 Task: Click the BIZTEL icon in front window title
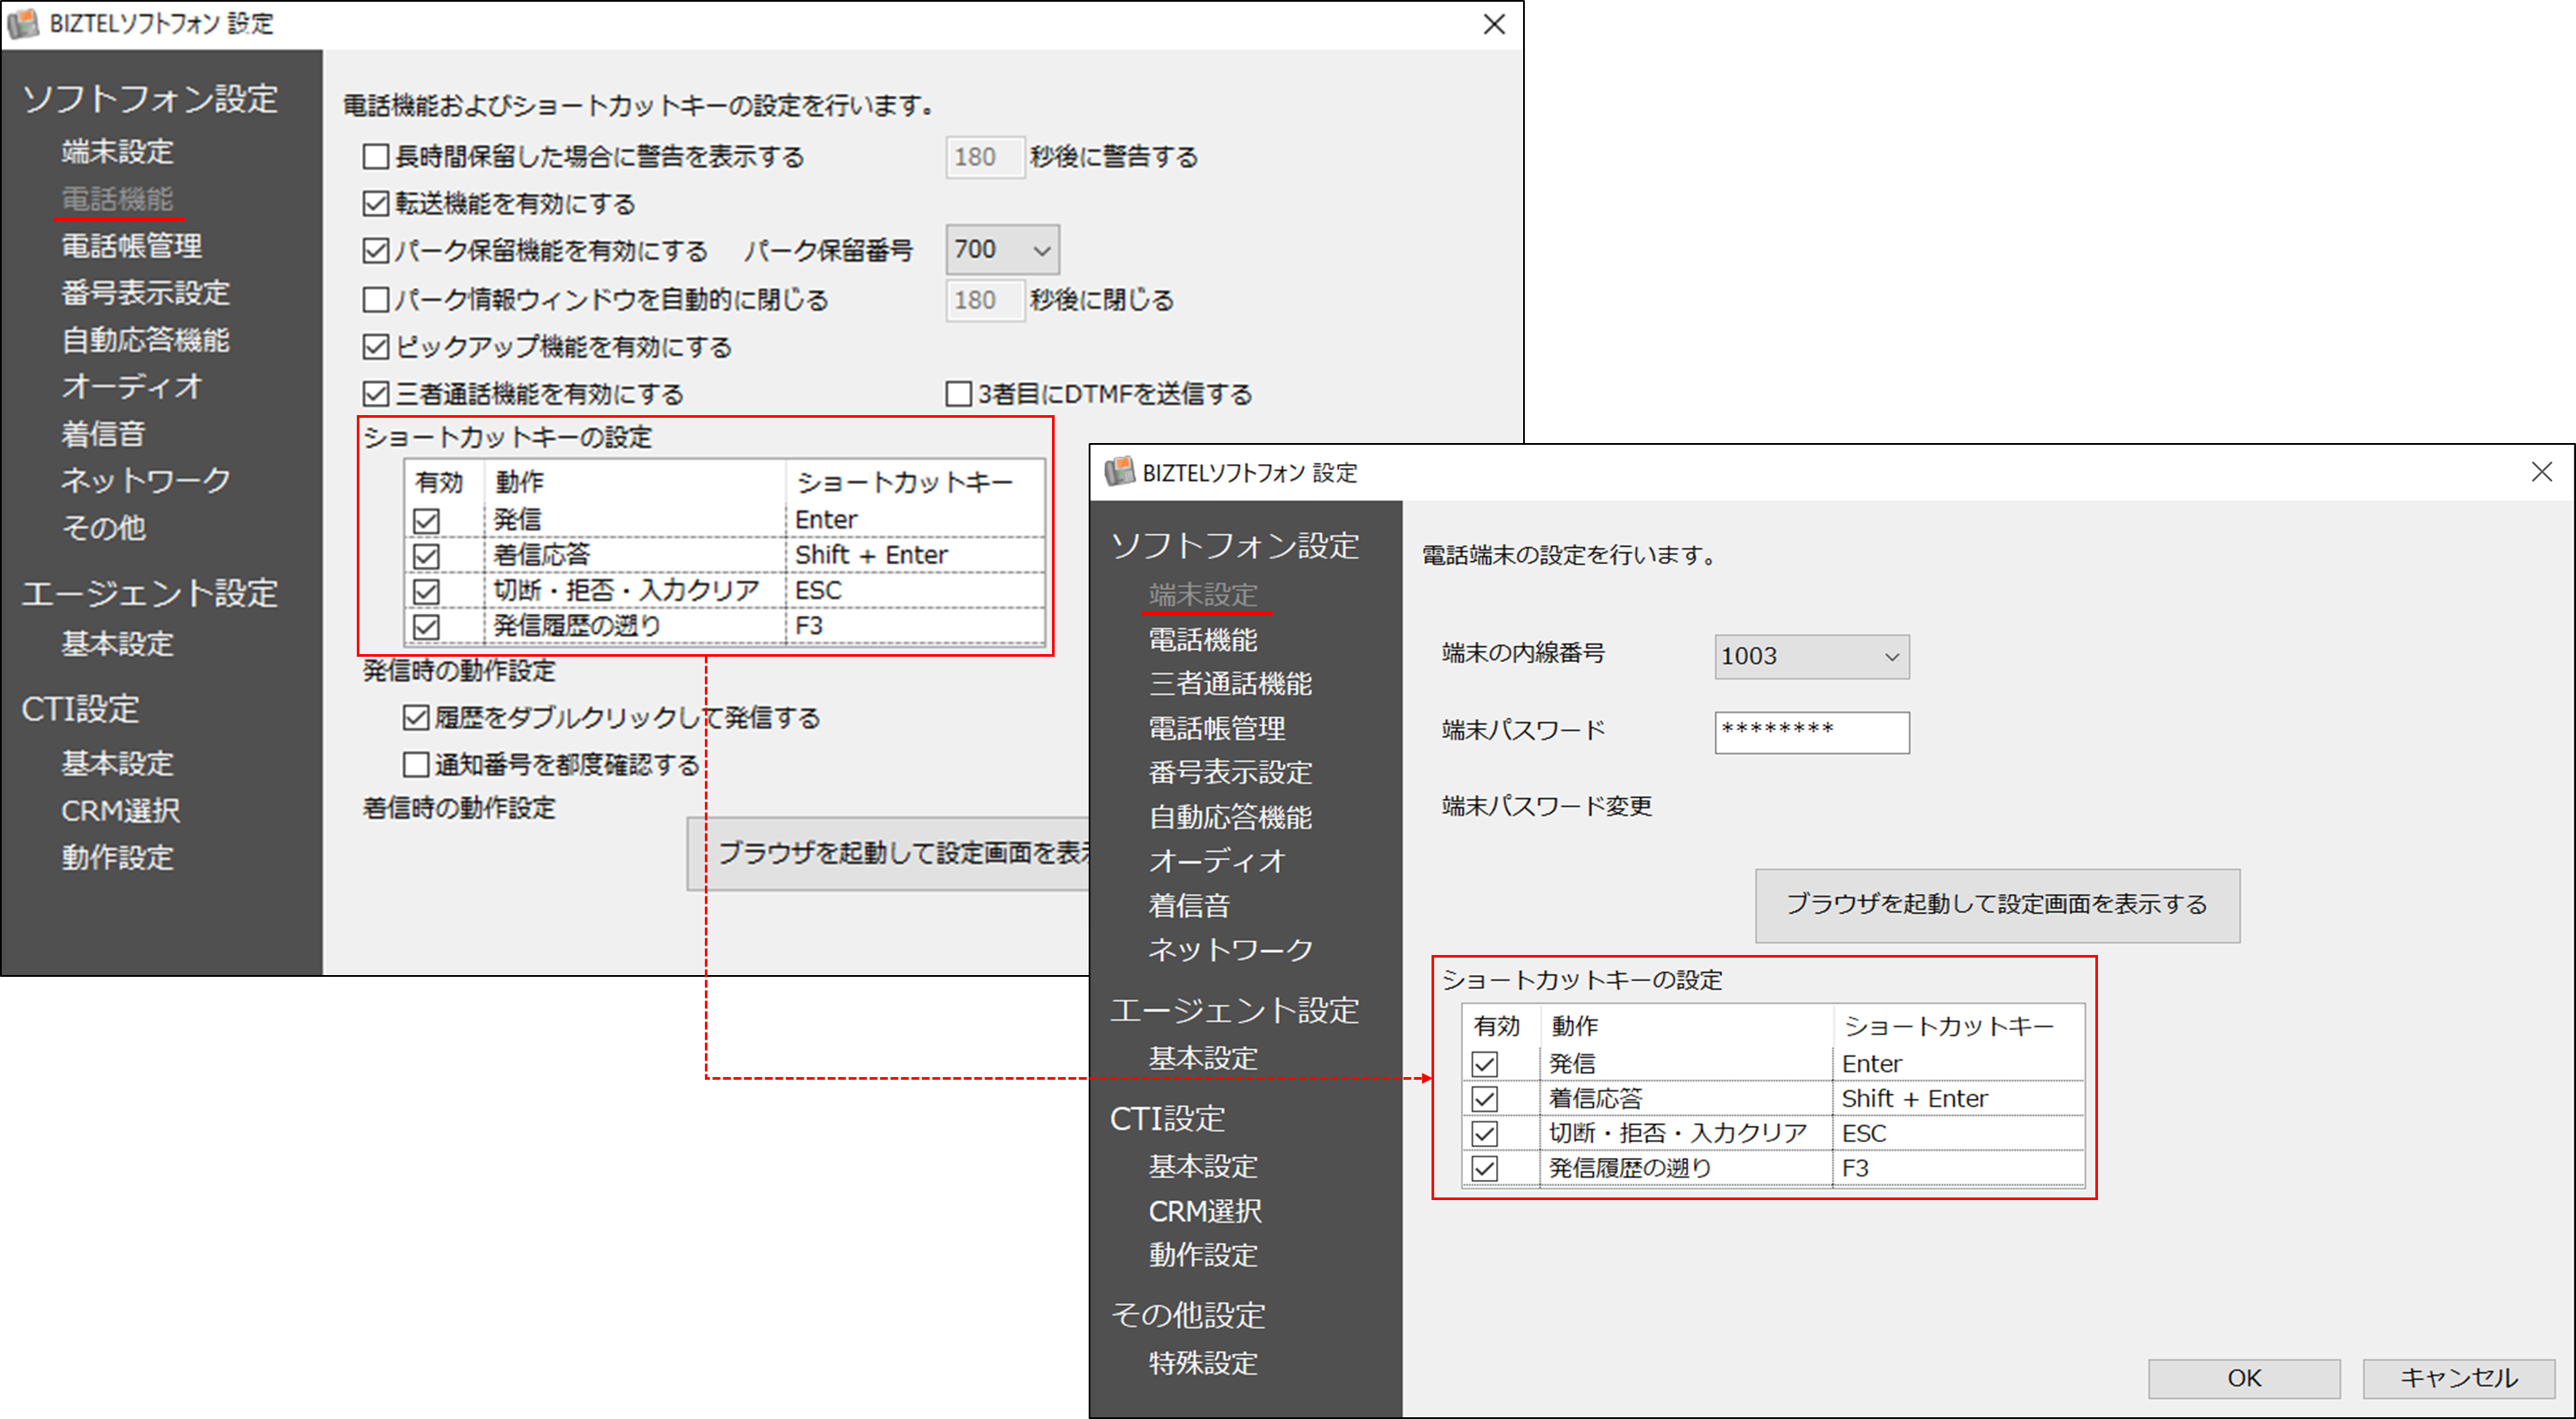coord(1119,471)
